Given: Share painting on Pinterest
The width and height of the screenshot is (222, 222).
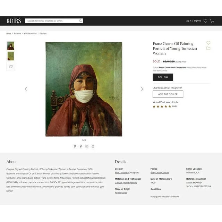Looking at the screenshot, I should [x=75, y=146].
